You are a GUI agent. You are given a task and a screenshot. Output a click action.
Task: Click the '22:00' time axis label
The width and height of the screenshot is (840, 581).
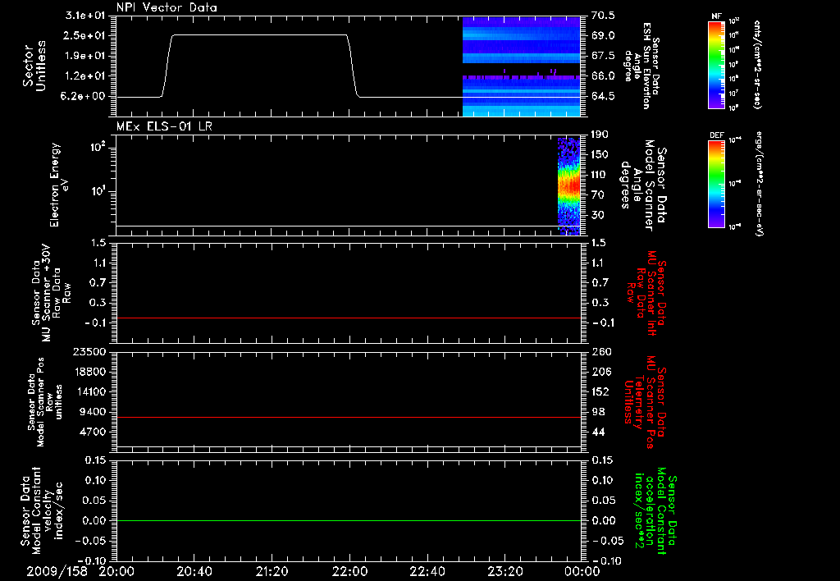[349, 571]
